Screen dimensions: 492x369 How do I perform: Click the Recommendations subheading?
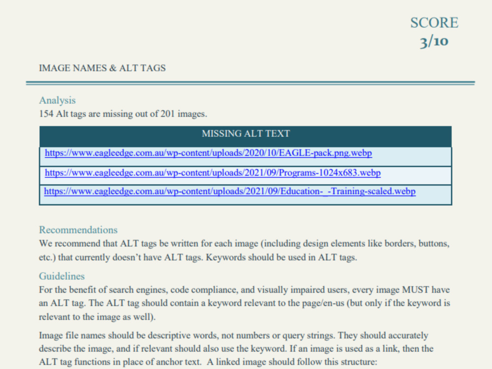pos(78,230)
